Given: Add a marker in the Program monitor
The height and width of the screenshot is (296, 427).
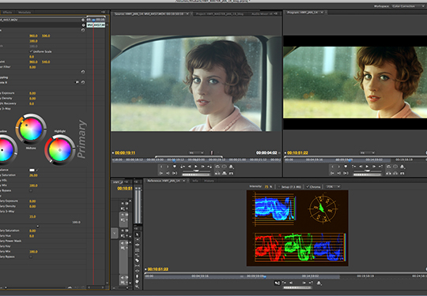Looking at the screenshot, I should coord(346,167).
